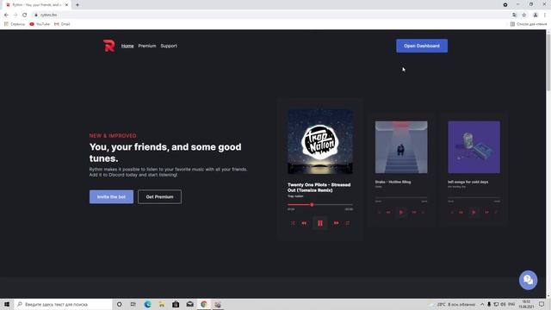Skip forward on Drake Hotline Bling card
The height and width of the screenshot is (310, 551).
click(414, 213)
